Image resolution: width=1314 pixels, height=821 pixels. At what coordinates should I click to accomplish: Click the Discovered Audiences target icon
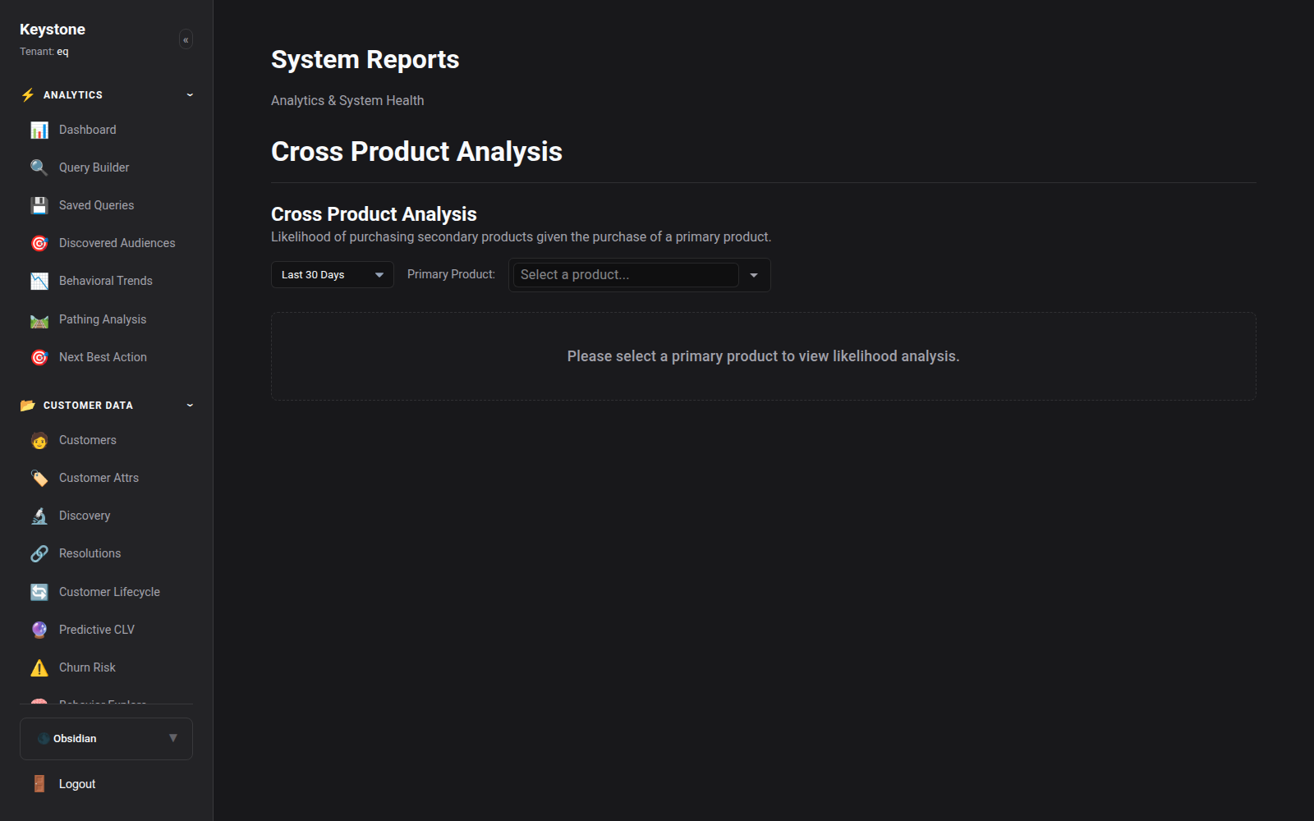tap(39, 243)
